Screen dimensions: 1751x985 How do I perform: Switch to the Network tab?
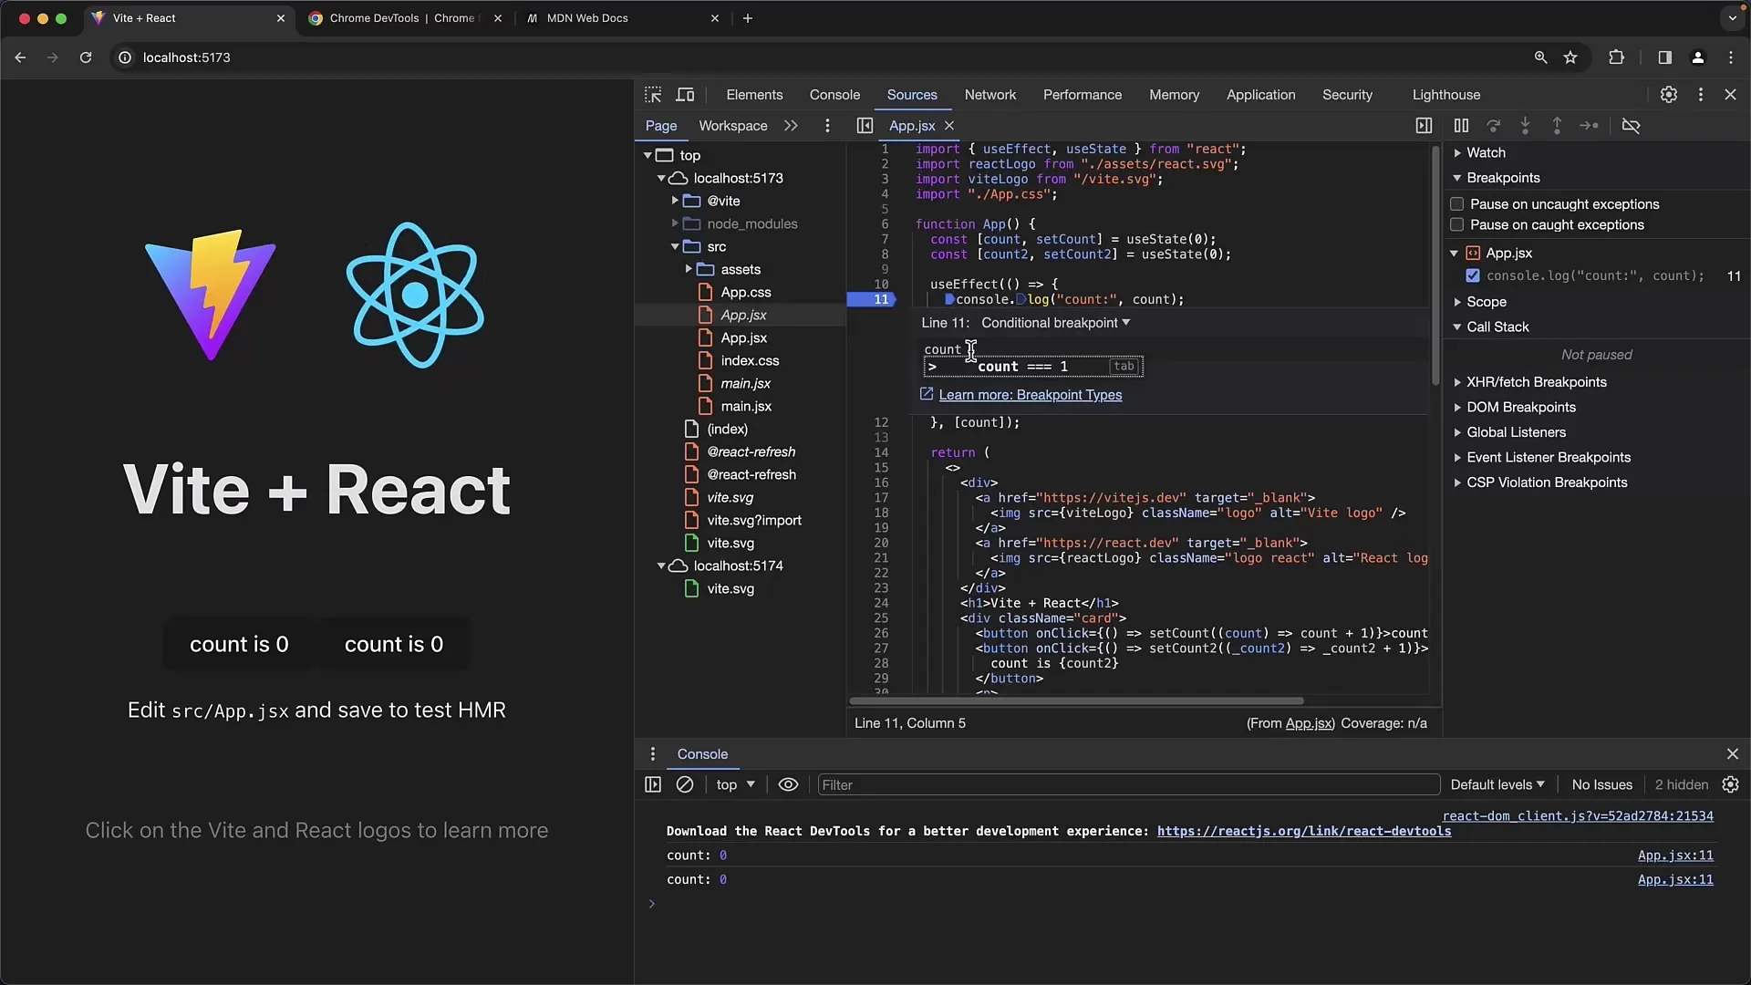click(x=989, y=94)
